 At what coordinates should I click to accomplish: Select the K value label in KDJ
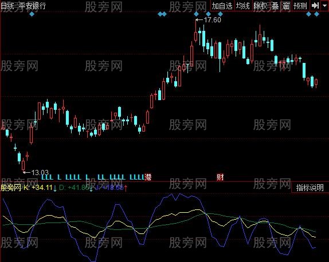[x=38, y=188]
